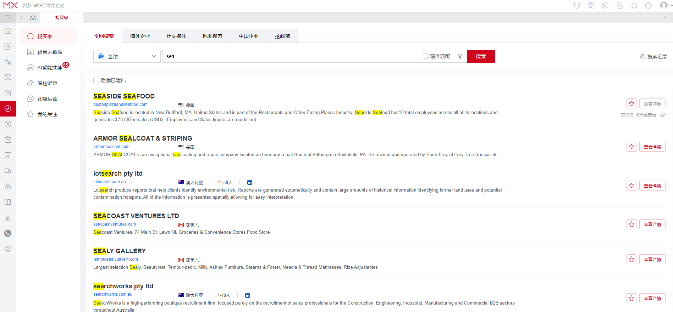Select the 地图搜索 tab
This screenshot has width=673, height=312.
(x=213, y=36)
